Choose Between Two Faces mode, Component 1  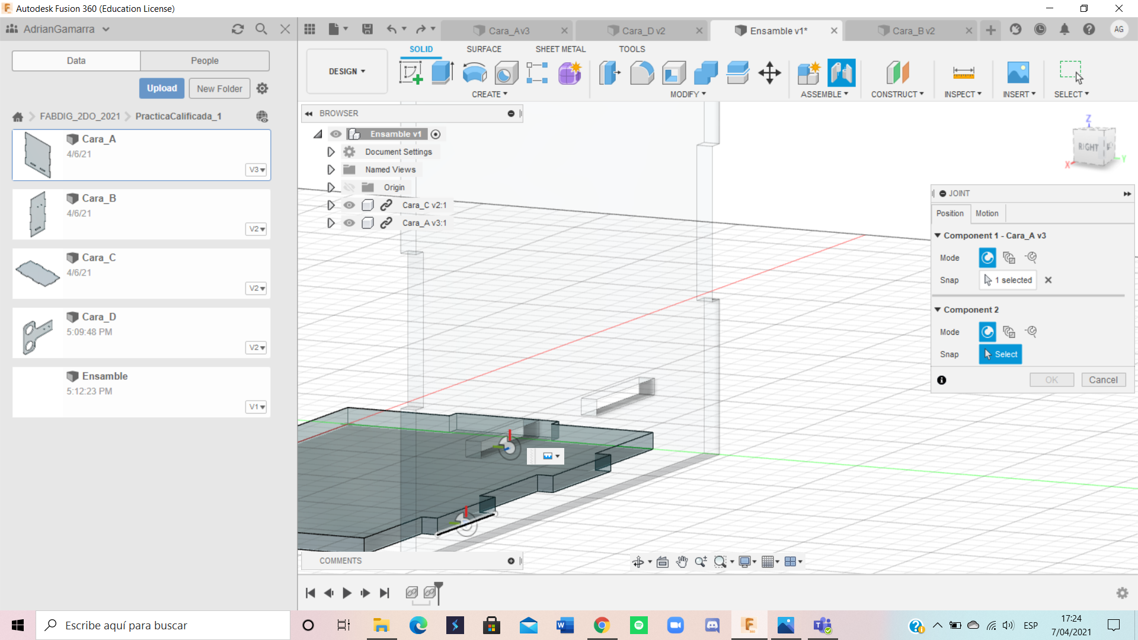coord(1009,258)
